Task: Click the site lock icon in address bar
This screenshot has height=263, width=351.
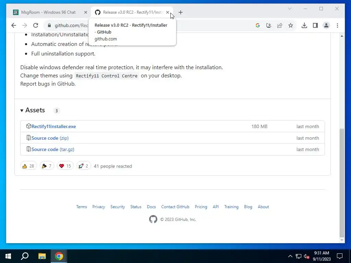Action: 49,25
